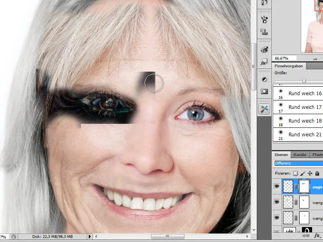Screen dimensions: 323x242
Task: Open the Masks panel icon
Action: tap(264, 92)
